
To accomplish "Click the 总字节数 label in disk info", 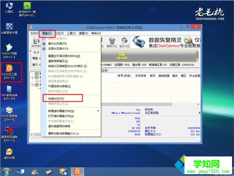I will point(151,128).
